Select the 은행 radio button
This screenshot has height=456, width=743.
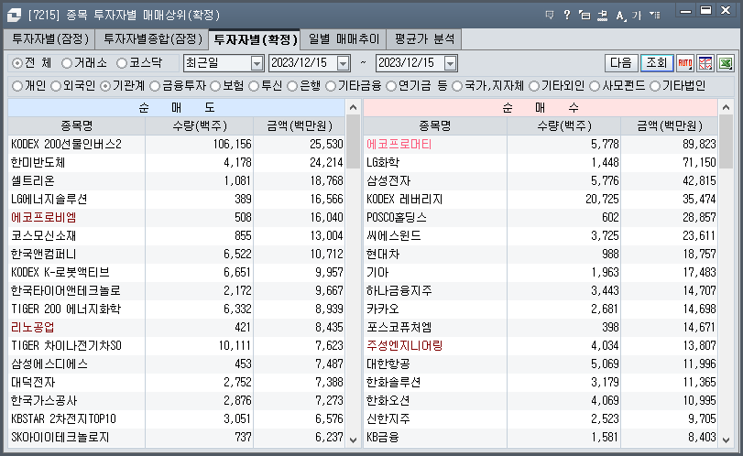pos(292,86)
